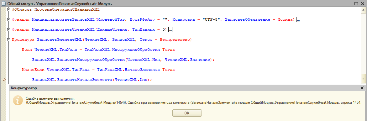Image resolution: width=367 pixels, height=121 pixels.
Task: Expand the function ИнициализироватьЗаписьXML
Action: 9,20
